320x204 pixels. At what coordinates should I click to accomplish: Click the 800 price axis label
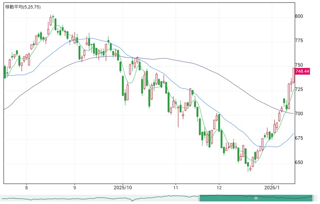click(x=299, y=16)
